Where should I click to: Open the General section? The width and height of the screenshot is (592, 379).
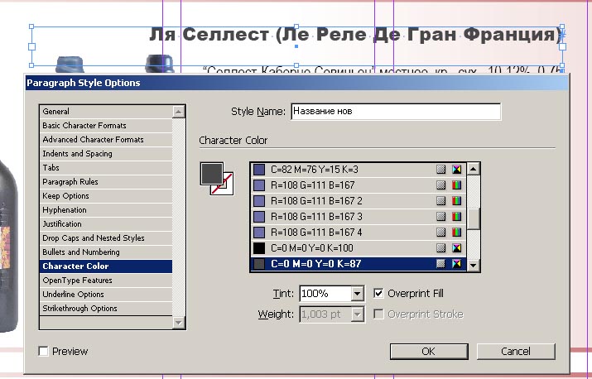(x=106, y=112)
